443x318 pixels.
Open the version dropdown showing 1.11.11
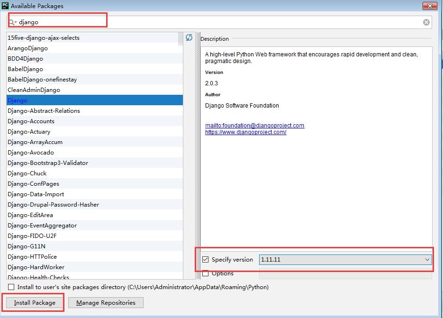345,260
